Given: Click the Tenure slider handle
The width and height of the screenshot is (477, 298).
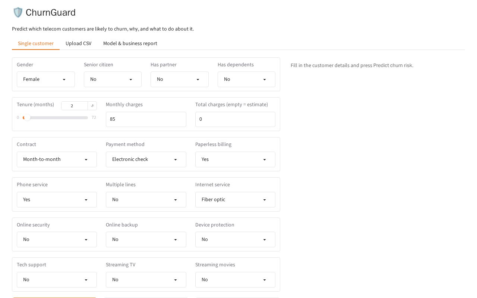Looking at the screenshot, I should (x=27, y=117).
